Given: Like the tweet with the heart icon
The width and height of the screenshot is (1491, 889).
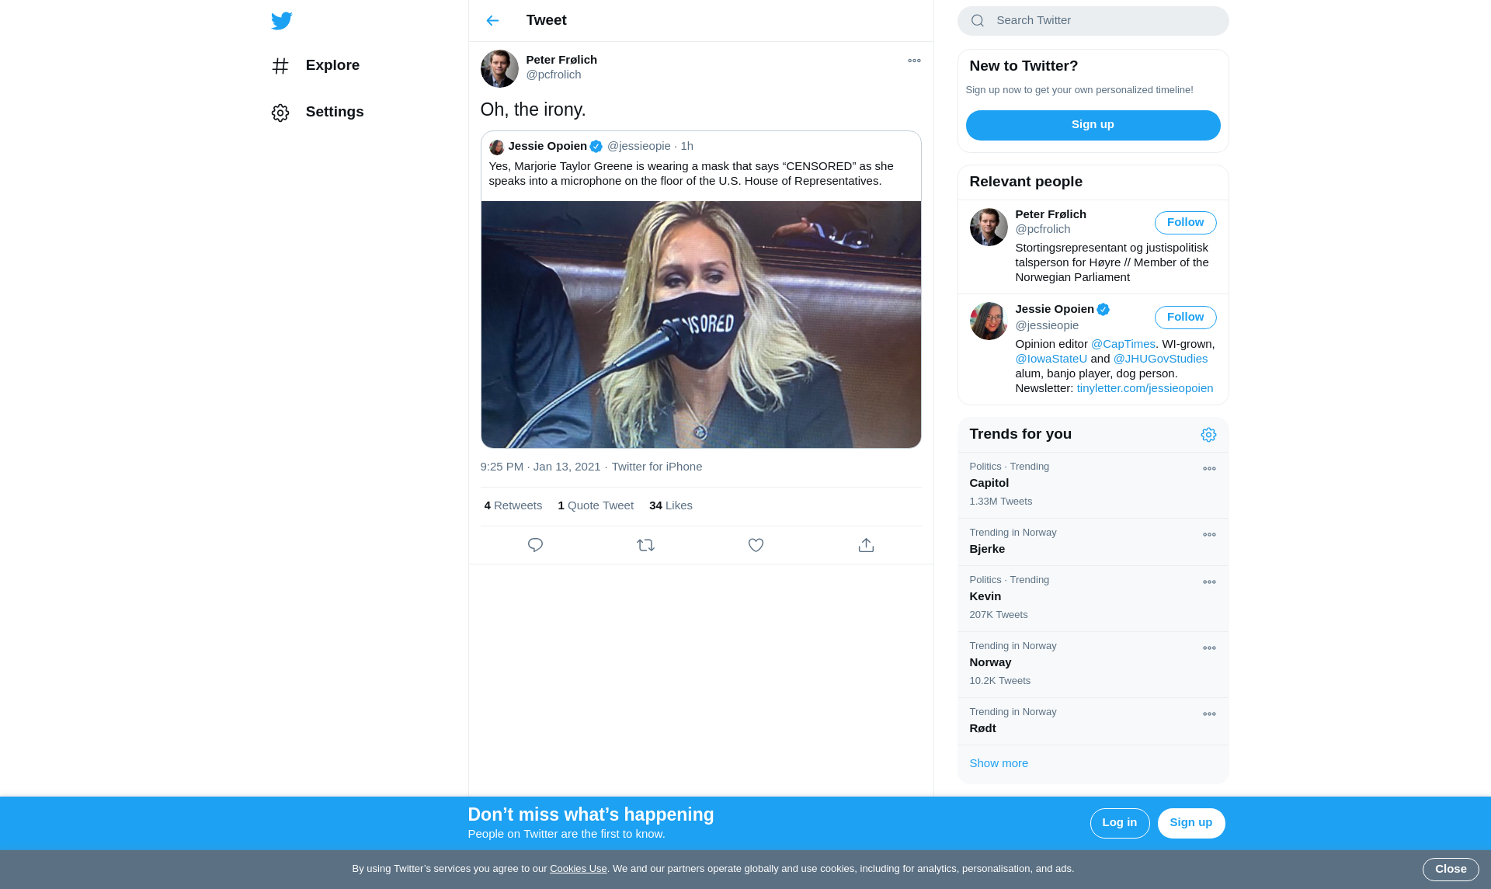Looking at the screenshot, I should pos(756,545).
